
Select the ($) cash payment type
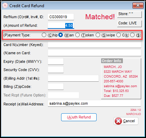click(132, 35)
